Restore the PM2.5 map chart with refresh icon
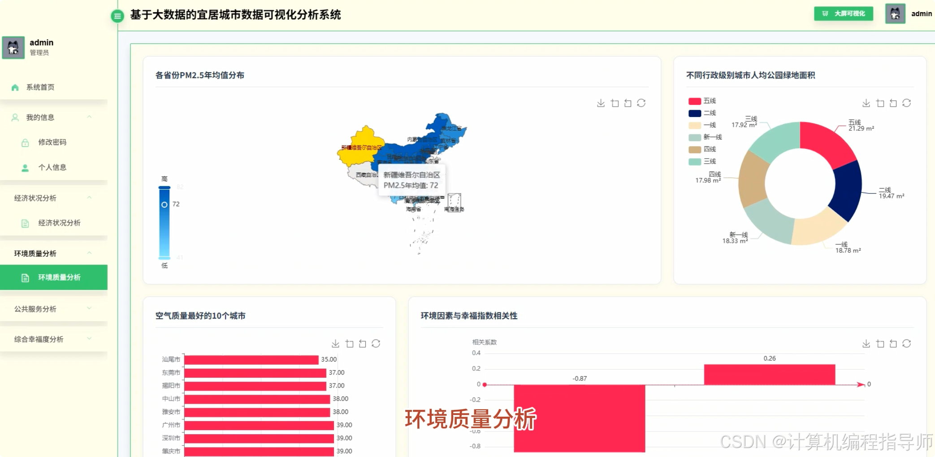The width and height of the screenshot is (935, 457). coord(641,103)
